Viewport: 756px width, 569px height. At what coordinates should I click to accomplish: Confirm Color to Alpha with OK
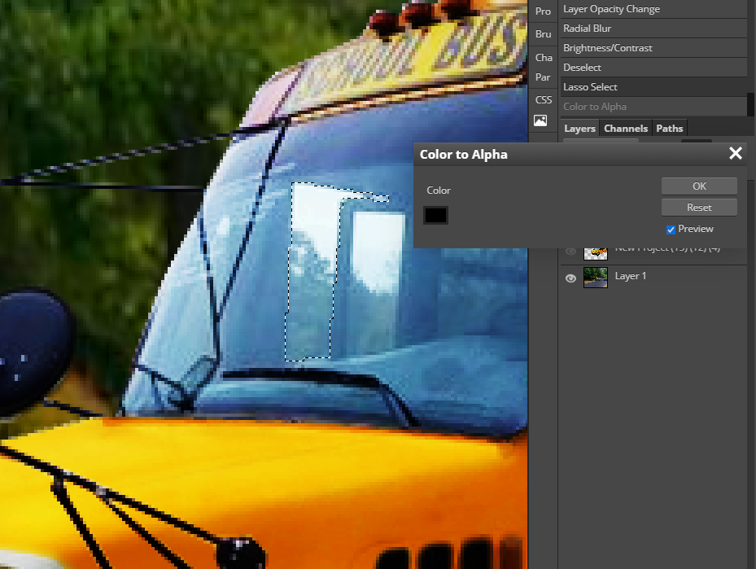(698, 186)
